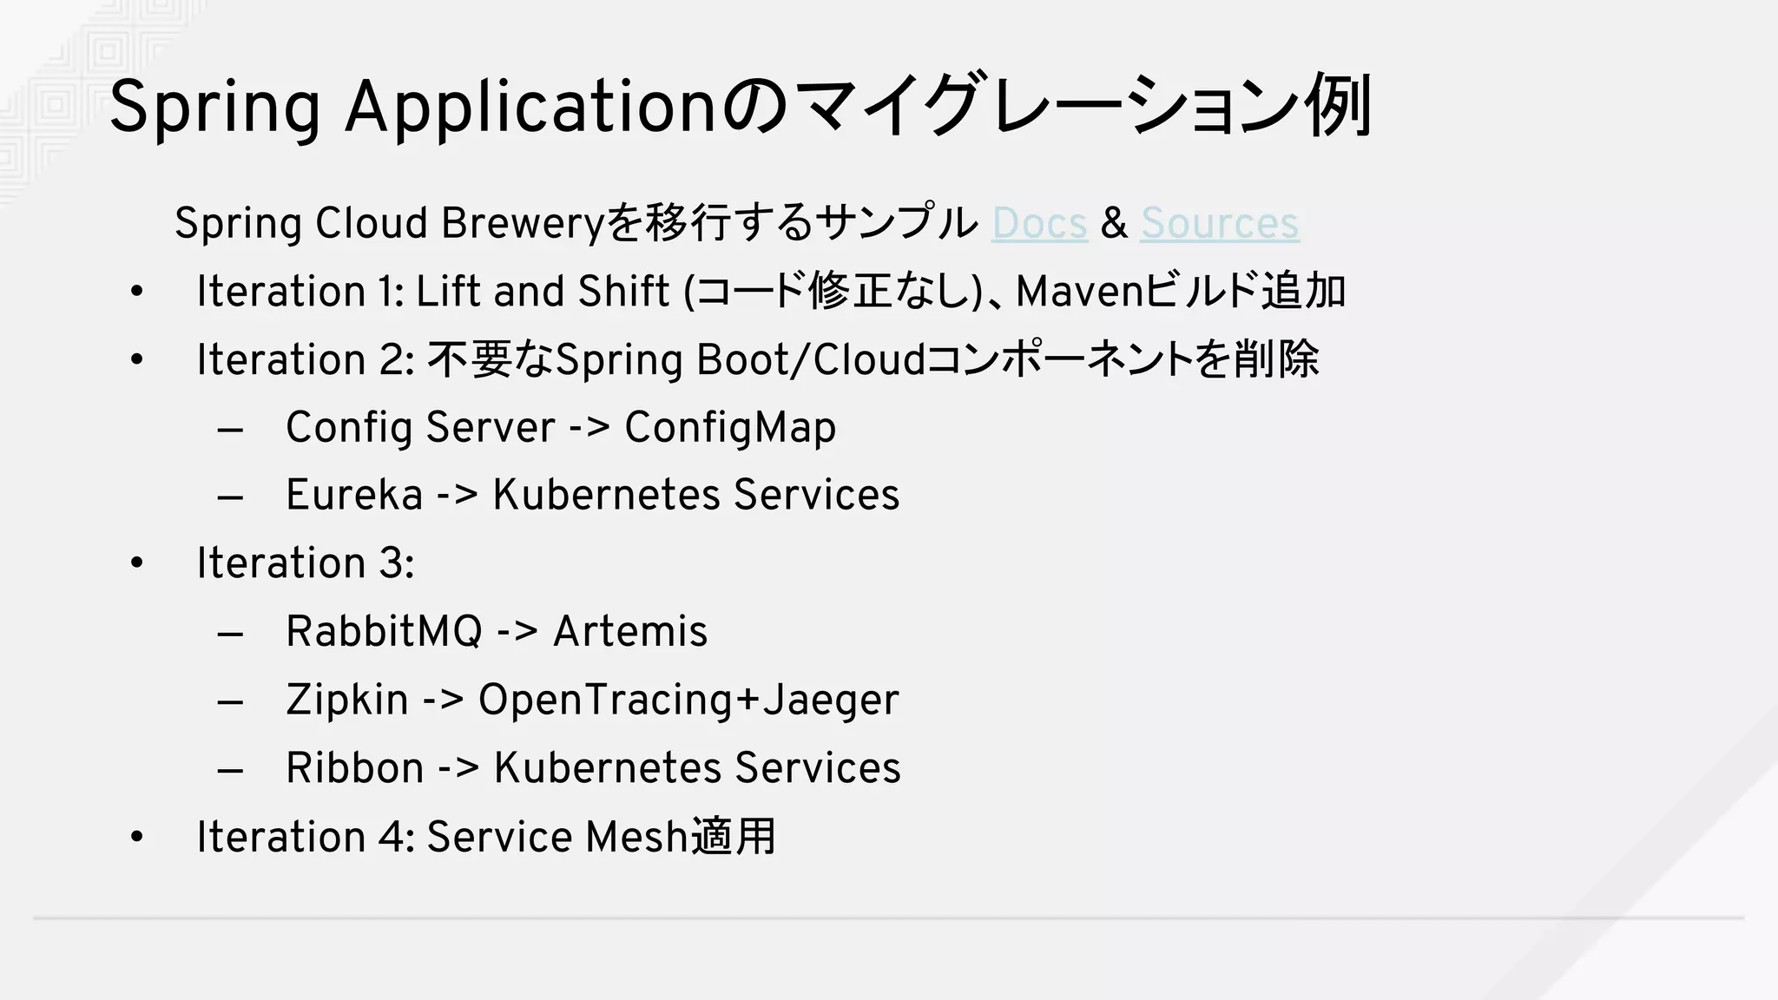Open the Sources hyperlink

pyautogui.click(x=1220, y=223)
